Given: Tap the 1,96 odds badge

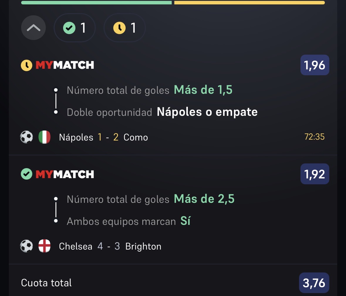Looking at the screenshot, I should 315,65.
